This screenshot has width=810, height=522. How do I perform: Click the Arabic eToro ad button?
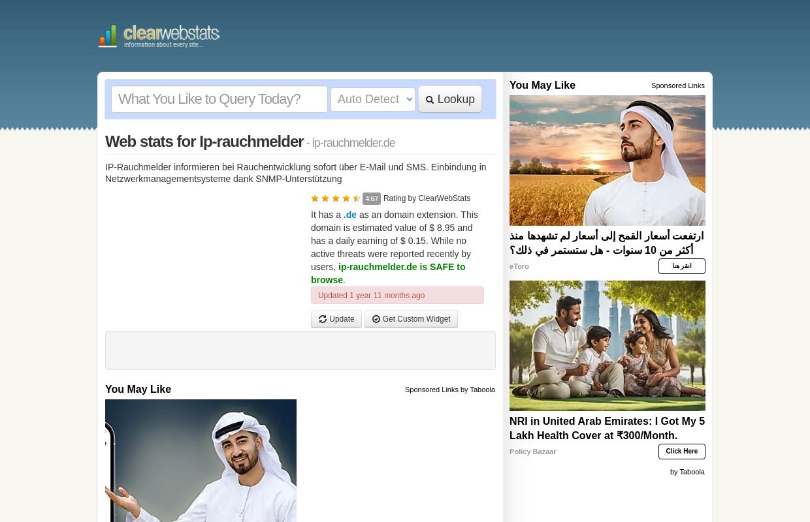(x=681, y=266)
